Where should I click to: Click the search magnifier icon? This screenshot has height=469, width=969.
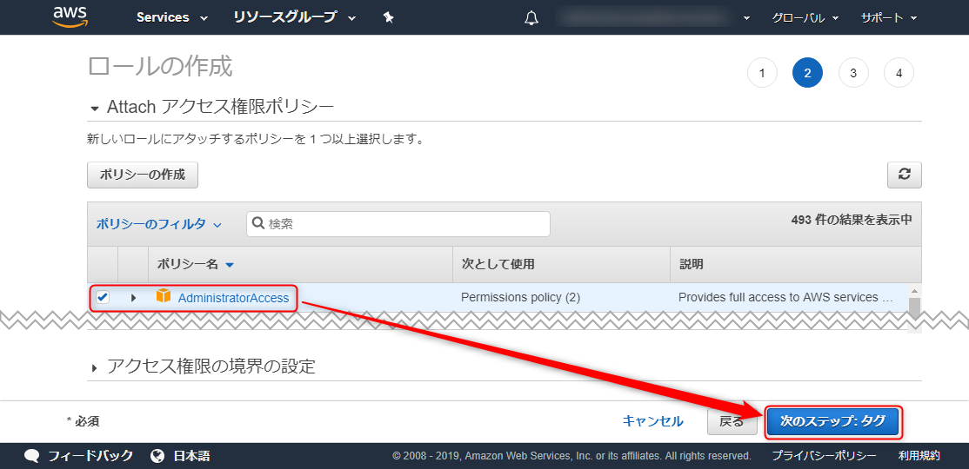(258, 223)
